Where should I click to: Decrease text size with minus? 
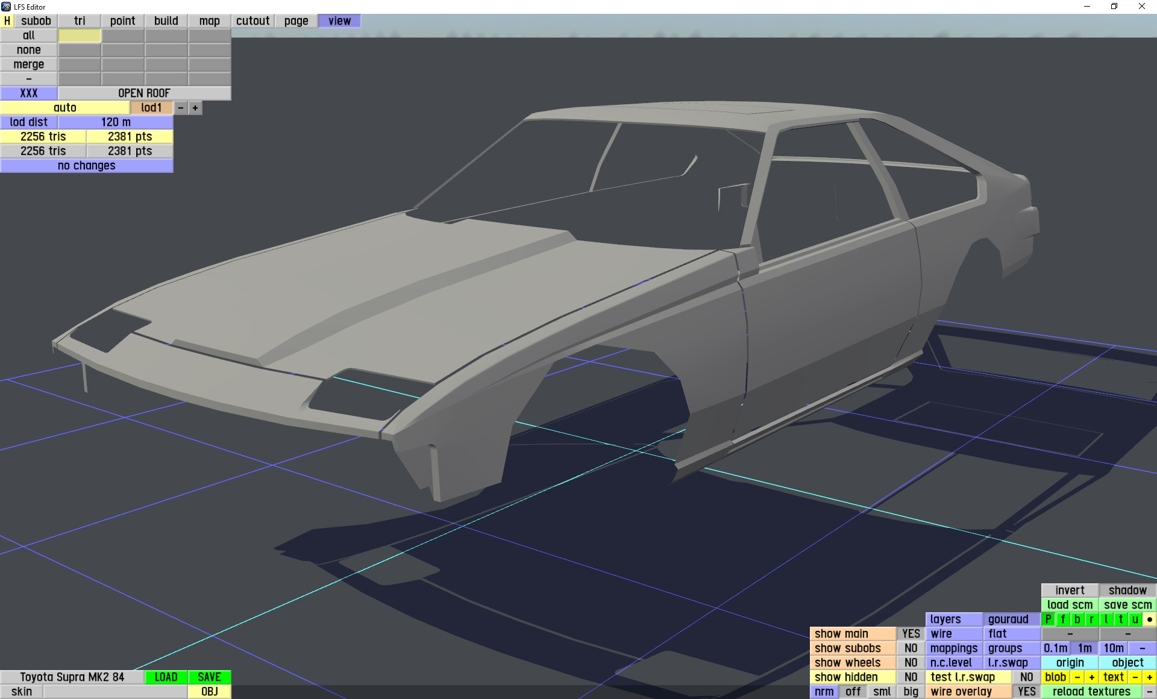click(x=1135, y=677)
